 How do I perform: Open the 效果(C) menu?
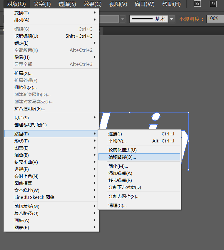(93, 4)
